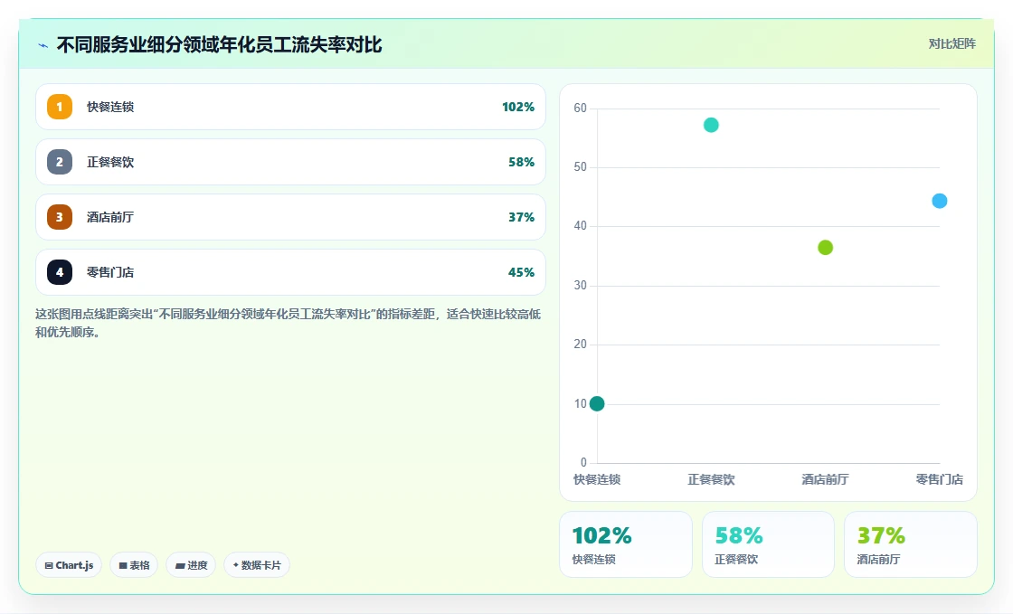
Task: Click the 20 y-axis tick label
Action: pyautogui.click(x=580, y=345)
